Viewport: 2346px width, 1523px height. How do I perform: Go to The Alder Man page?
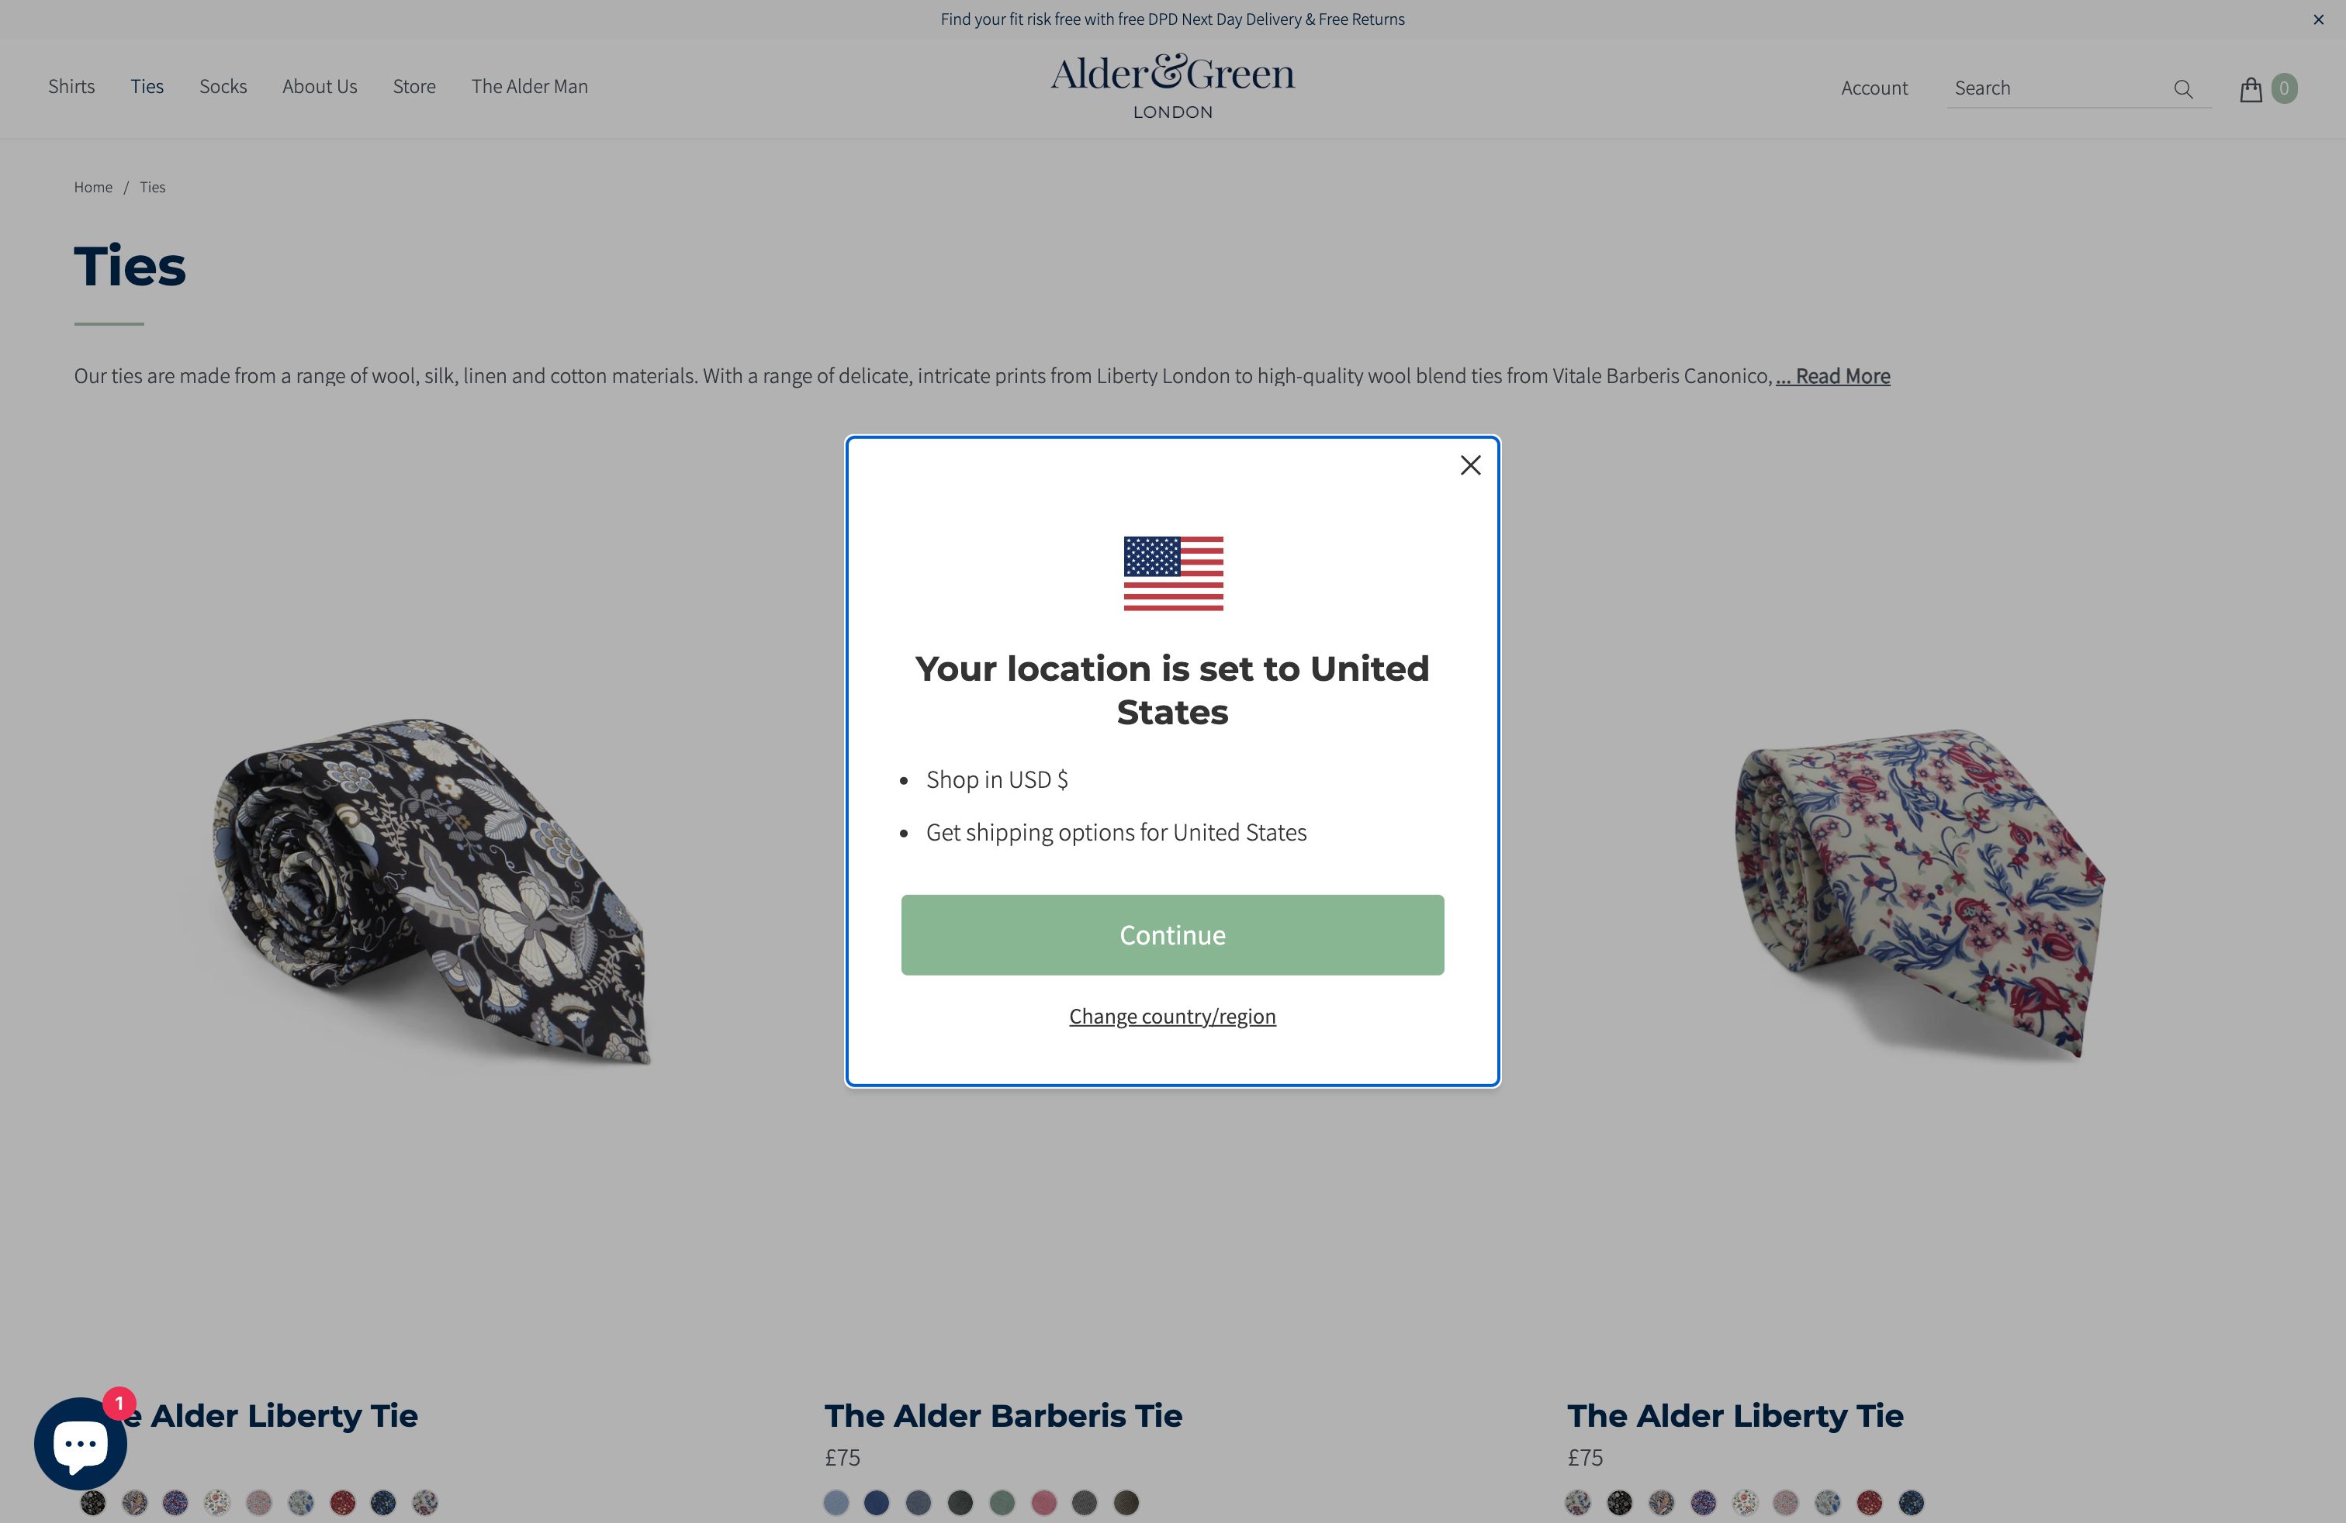pos(529,87)
